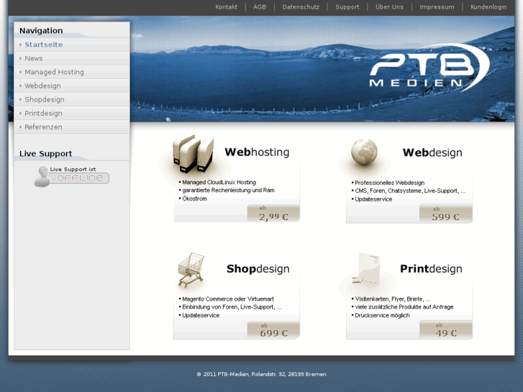Image resolution: width=523 pixels, height=392 pixels.
Task: Go to Kundenlogin
Action: point(488,7)
